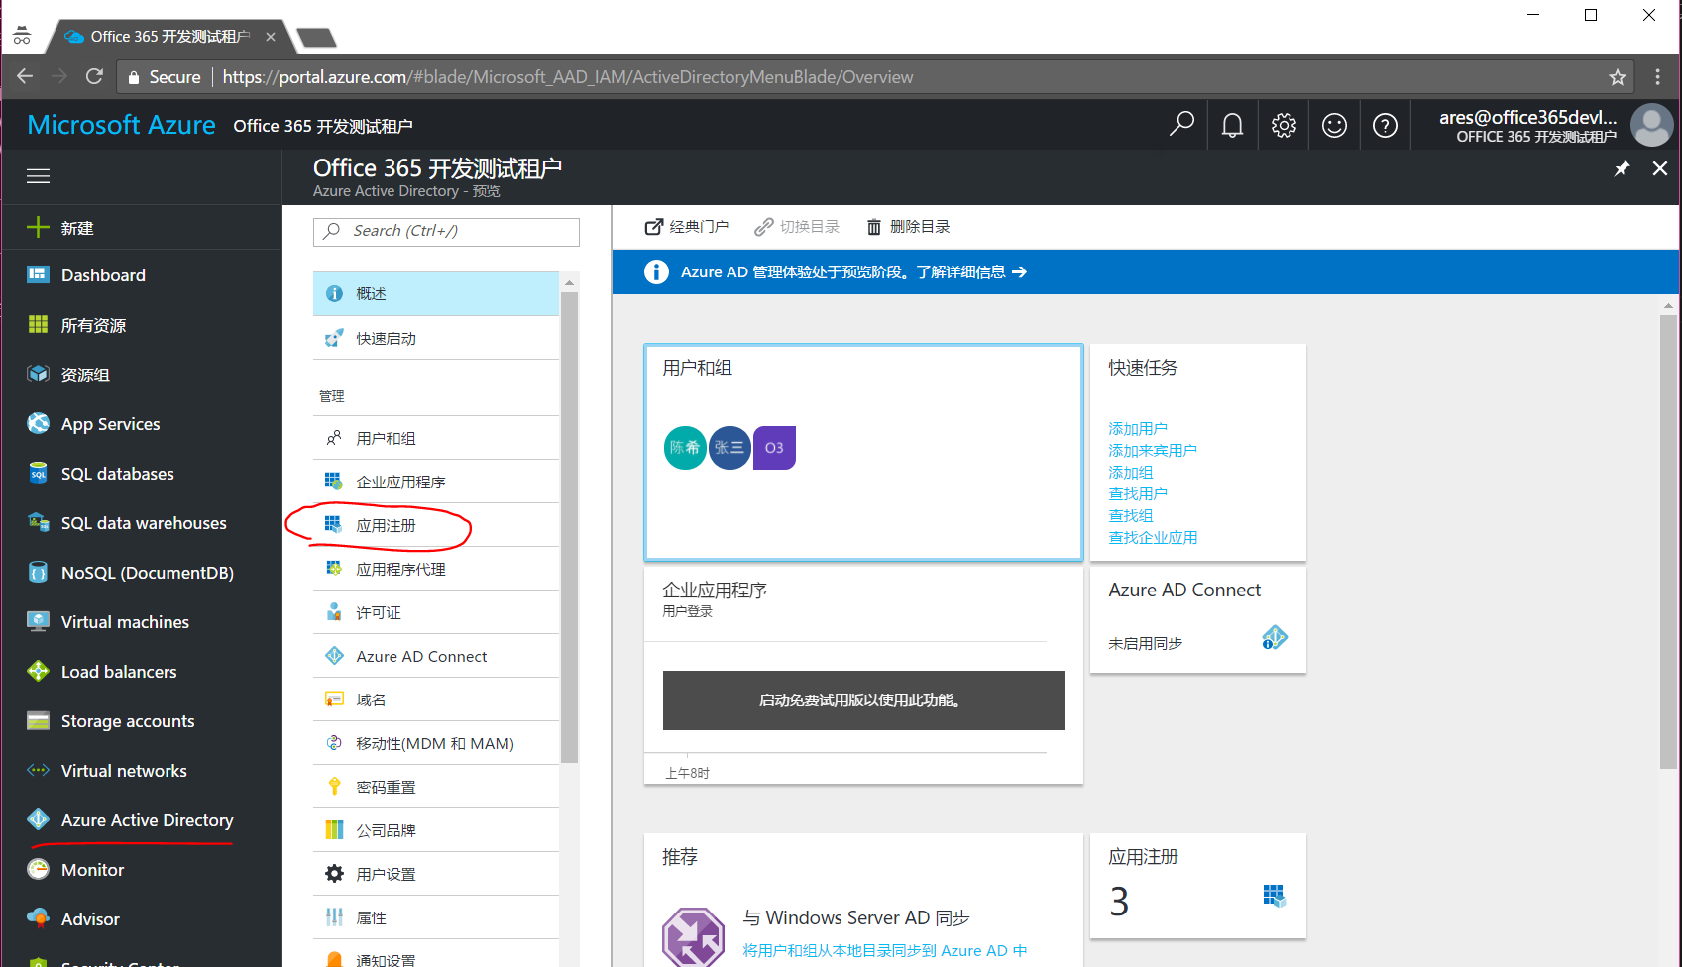Click the user account avatar
This screenshot has width=1682, height=967.
click(1651, 125)
